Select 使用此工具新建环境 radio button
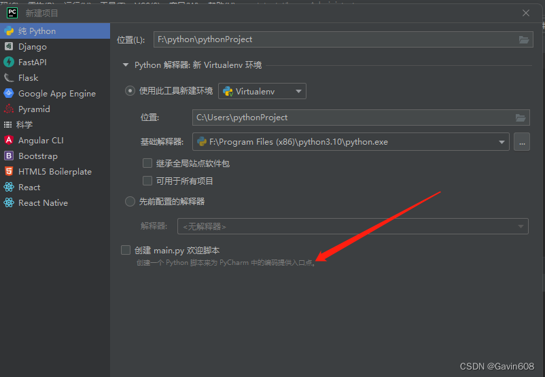Viewport: 545px width, 377px height. (130, 91)
